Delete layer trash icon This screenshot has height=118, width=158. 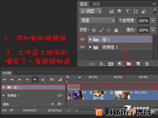coord(147,64)
